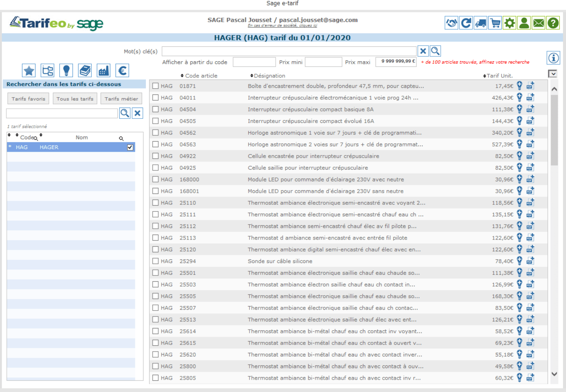
Task: Refresh data with the circular arrow icon
Action: [x=466, y=23]
